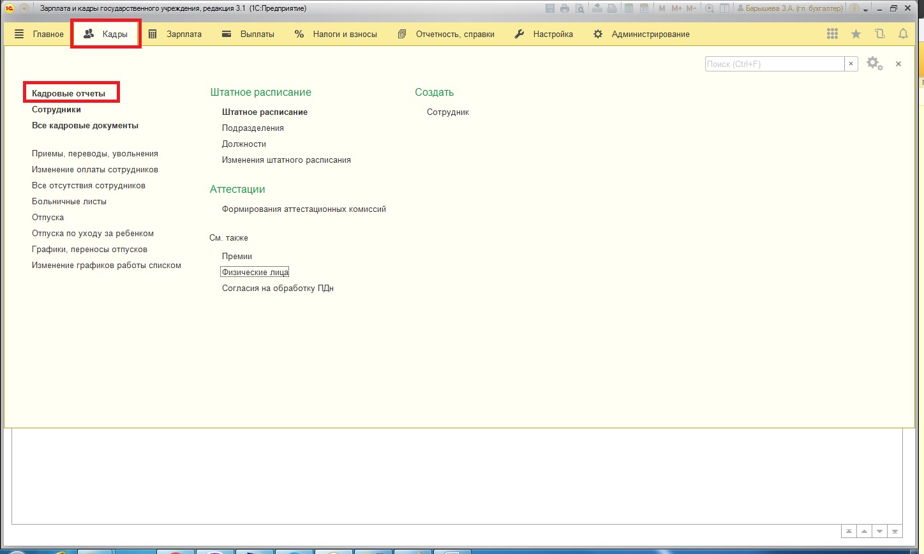This screenshot has width=924, height=554.
Task: Expand the dropdown arrow next to info icon
Action: coord(866,10)
